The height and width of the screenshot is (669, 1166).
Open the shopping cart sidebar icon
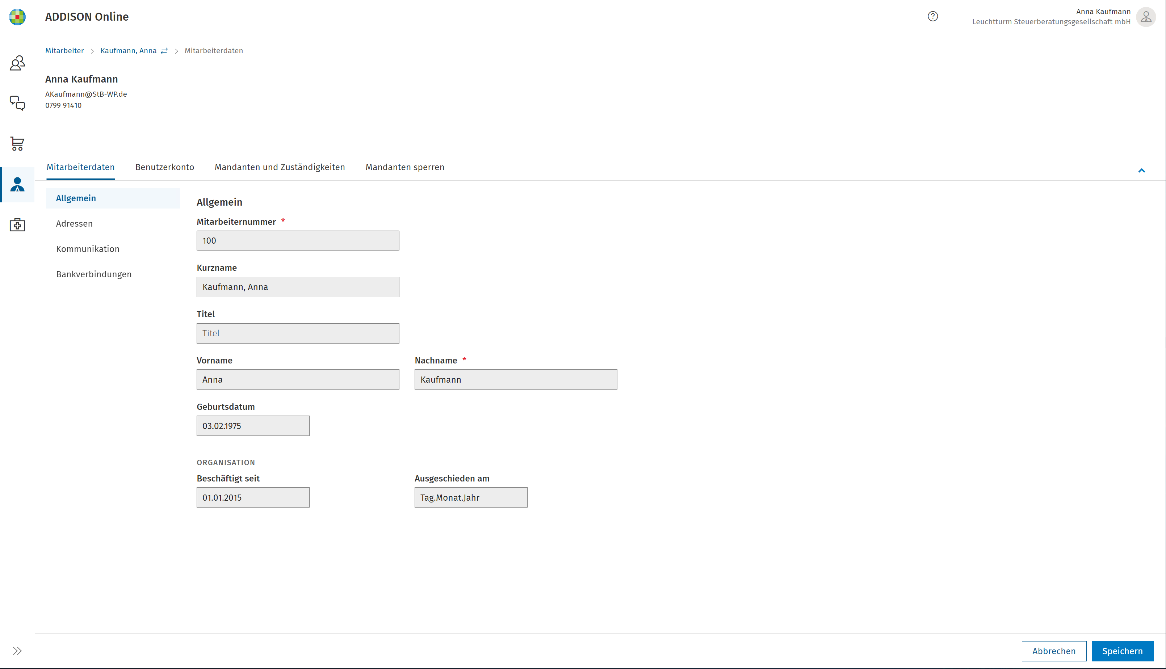17,144
